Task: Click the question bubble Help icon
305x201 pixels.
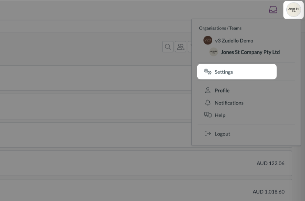Action: (x=208, y=115)
